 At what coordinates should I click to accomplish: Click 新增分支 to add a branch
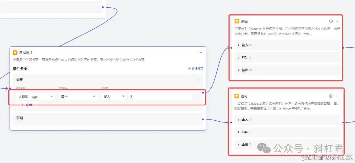tap(195, 68)
